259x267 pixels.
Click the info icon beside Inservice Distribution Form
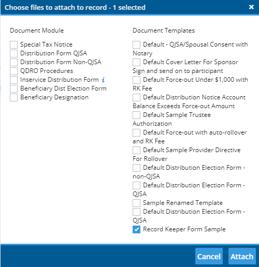pos(103,80)
